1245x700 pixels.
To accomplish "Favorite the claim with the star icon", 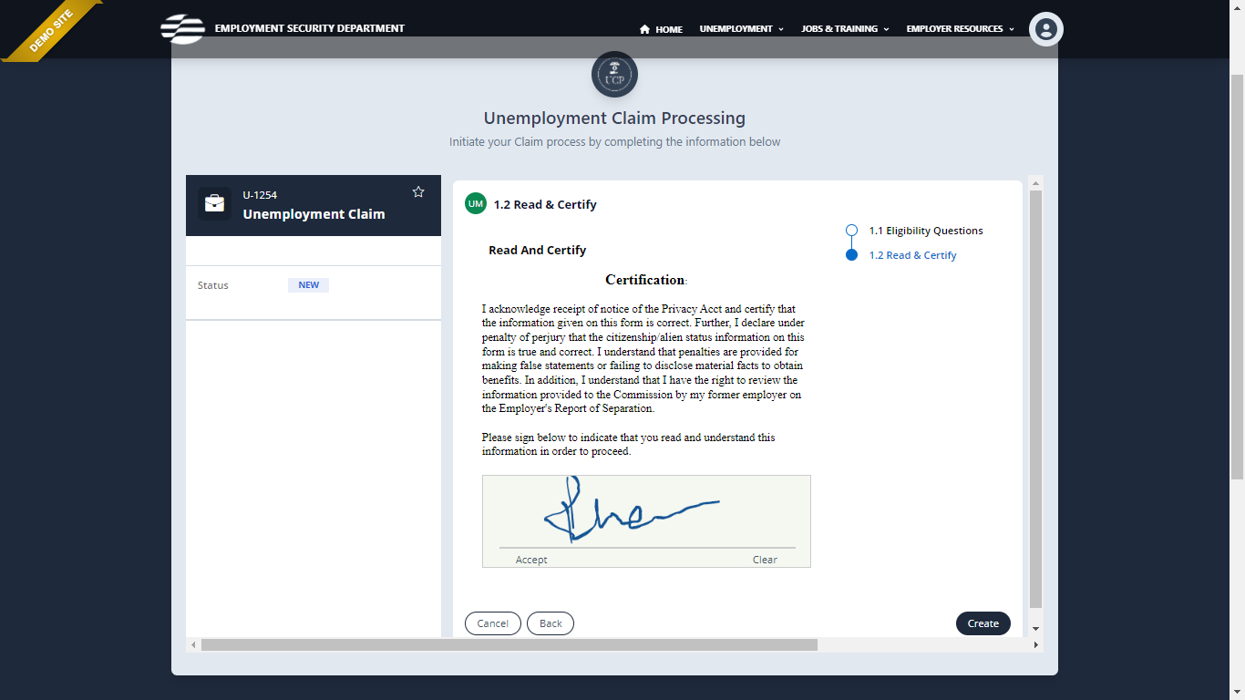I will pos(418,191).
